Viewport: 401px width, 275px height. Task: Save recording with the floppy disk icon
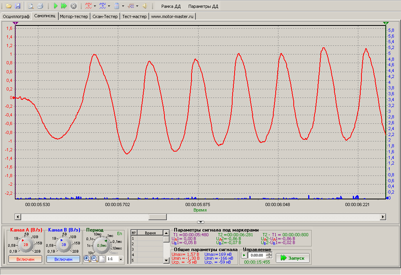17,6
